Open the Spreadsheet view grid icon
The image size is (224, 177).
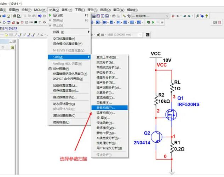pyautogui.click(x=94, y=16)
